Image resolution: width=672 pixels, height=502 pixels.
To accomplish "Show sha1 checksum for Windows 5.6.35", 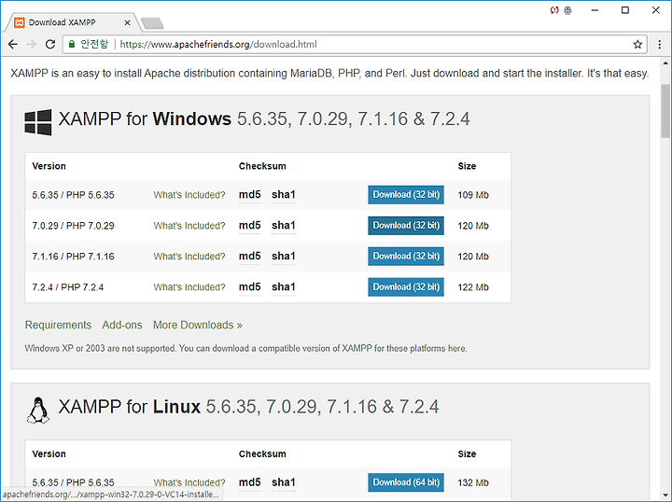I will tap(284, 195).
